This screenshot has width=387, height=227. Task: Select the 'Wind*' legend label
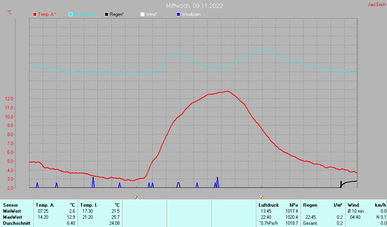point(151,15)
